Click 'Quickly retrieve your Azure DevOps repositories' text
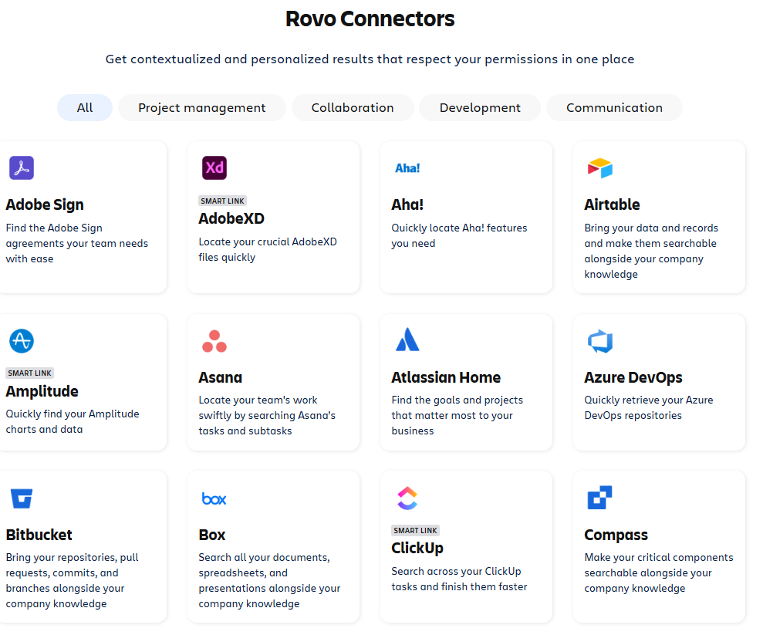The width and height of the screenshot is (763, 635). coord(649,407)
